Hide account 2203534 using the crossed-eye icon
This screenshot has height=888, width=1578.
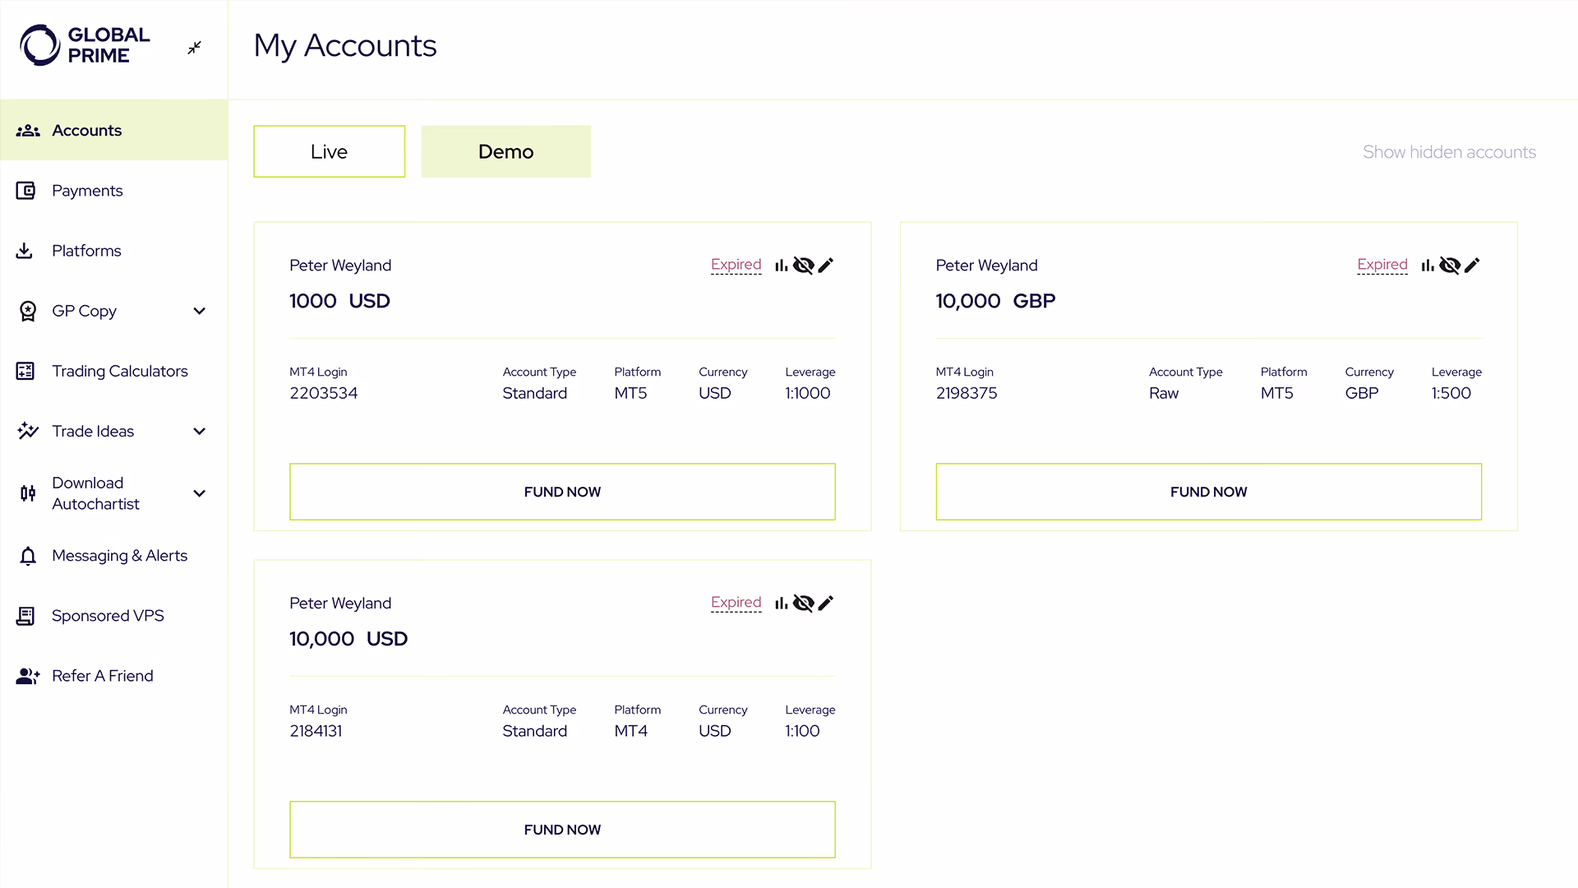pos(804,265)
